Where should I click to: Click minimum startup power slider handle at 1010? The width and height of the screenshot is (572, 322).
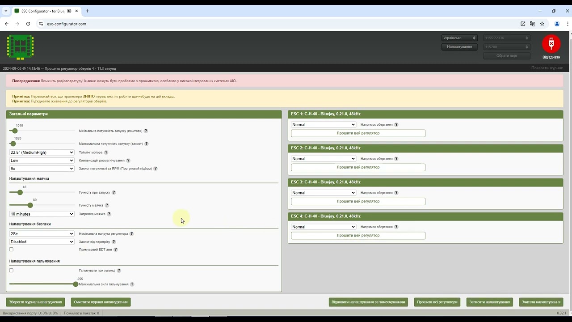[x=15, y=131]
